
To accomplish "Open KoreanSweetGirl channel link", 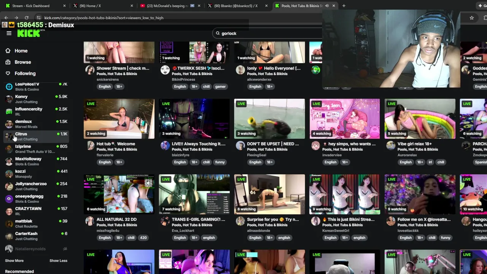I will (x=336, y=231).
